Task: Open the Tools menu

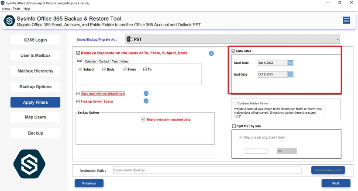Action: pos(17,9)
